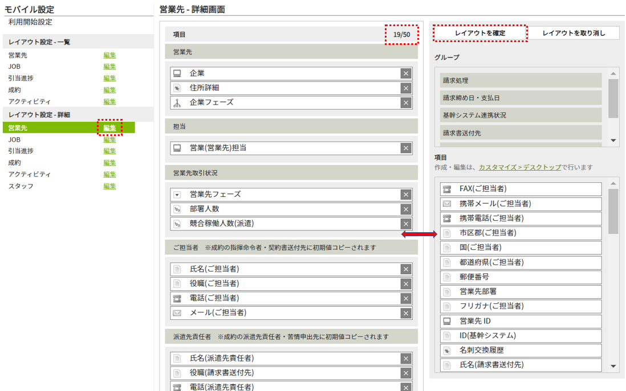The image size is (626, 391).
Task: Delete 営業(営業先)担当 from layout
Action: point(405,148)
